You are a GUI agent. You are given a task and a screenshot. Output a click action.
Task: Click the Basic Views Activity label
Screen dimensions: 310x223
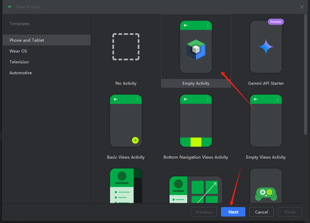126,157
